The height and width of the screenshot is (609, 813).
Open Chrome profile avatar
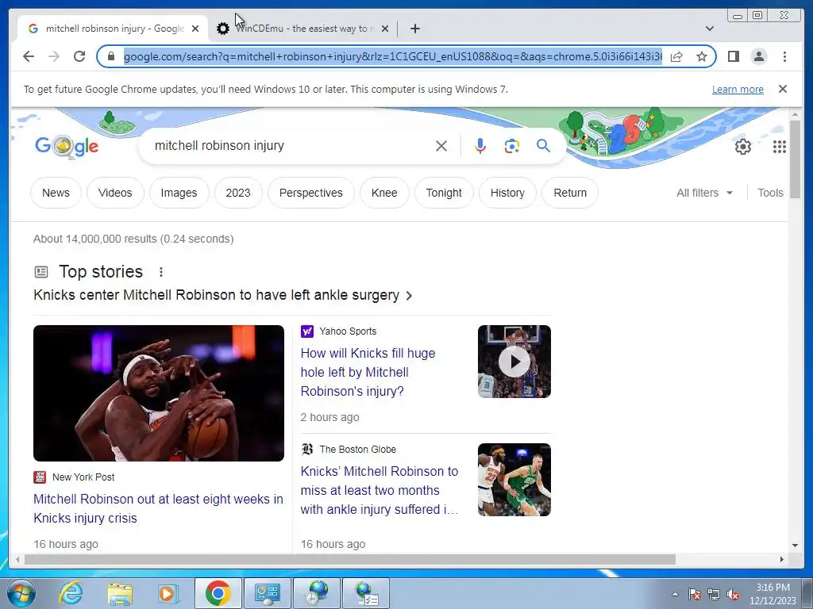(758, 56)
